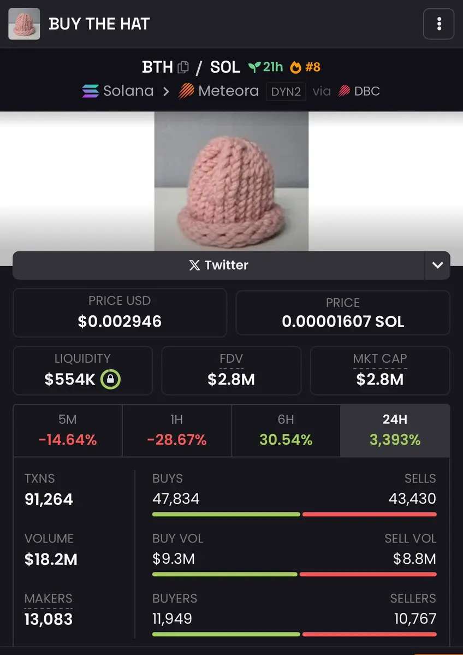Click the DBC logo icon

point(344,91)
